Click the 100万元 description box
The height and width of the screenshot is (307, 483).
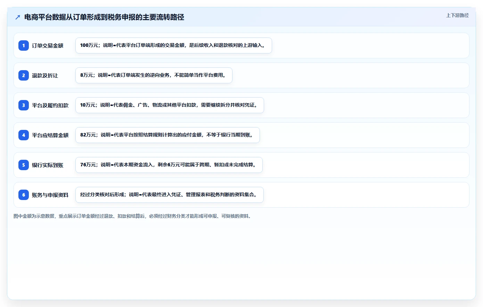point(174,45)
